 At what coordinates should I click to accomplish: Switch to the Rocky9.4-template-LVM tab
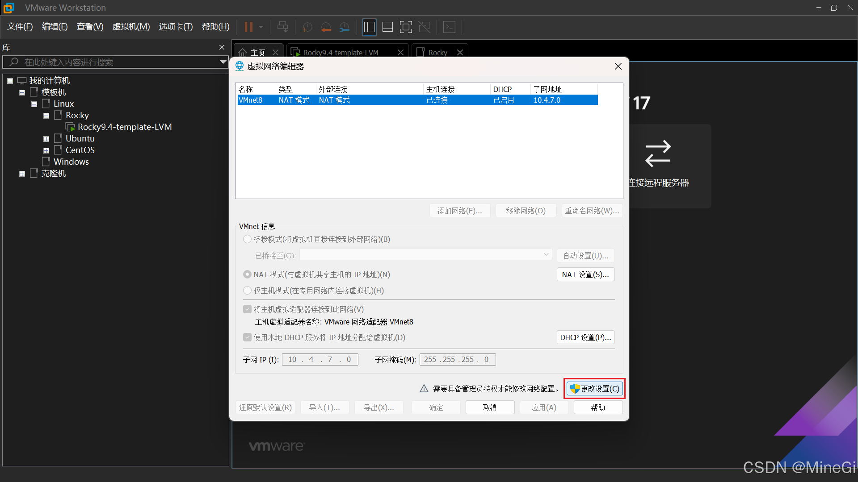[341, 52]
